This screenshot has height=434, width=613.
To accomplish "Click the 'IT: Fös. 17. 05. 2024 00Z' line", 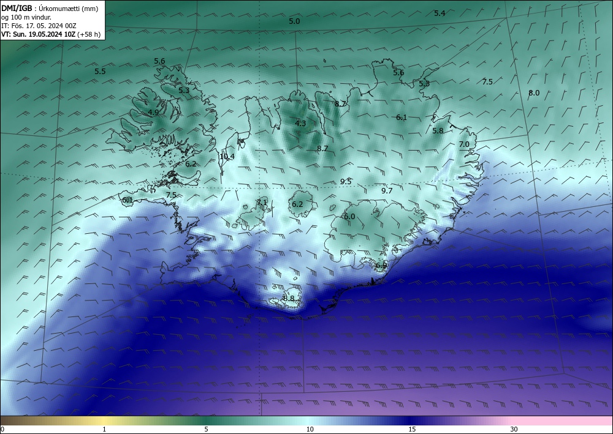I will pyautogui.click(x=39, y=26).
